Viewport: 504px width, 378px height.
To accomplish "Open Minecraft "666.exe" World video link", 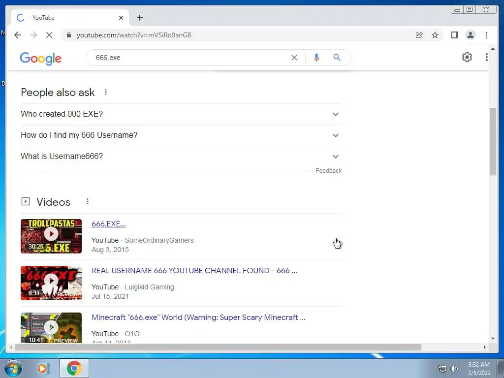I will 198,317.
